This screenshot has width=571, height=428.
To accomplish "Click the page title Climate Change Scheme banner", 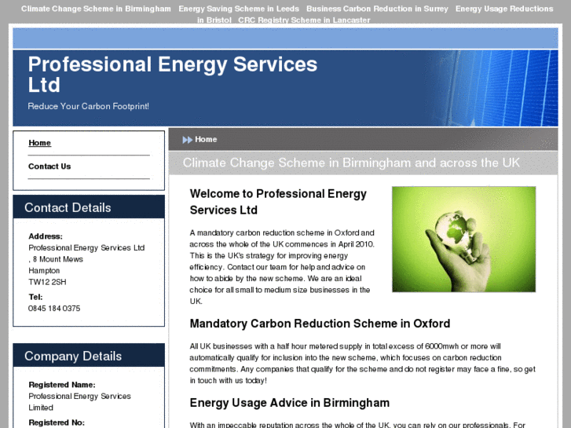I will point(351,163).
